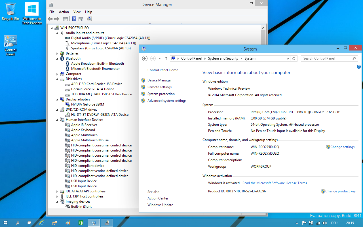
Task: Collapse the Human Interface Devices node
Action: coord(57,120)
